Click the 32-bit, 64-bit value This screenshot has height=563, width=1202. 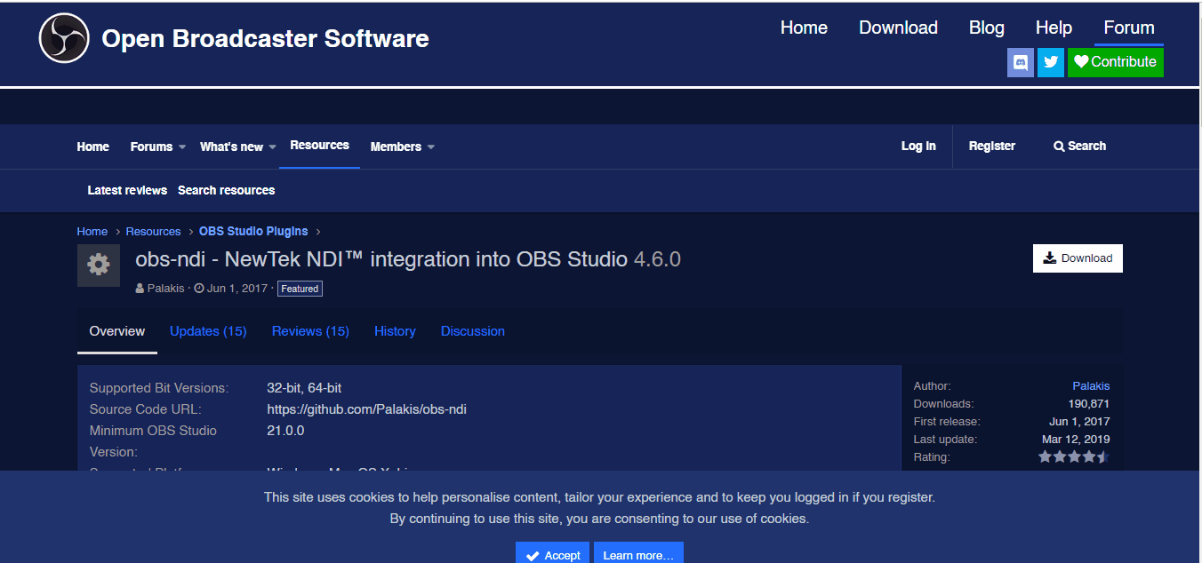click(304, 388)
